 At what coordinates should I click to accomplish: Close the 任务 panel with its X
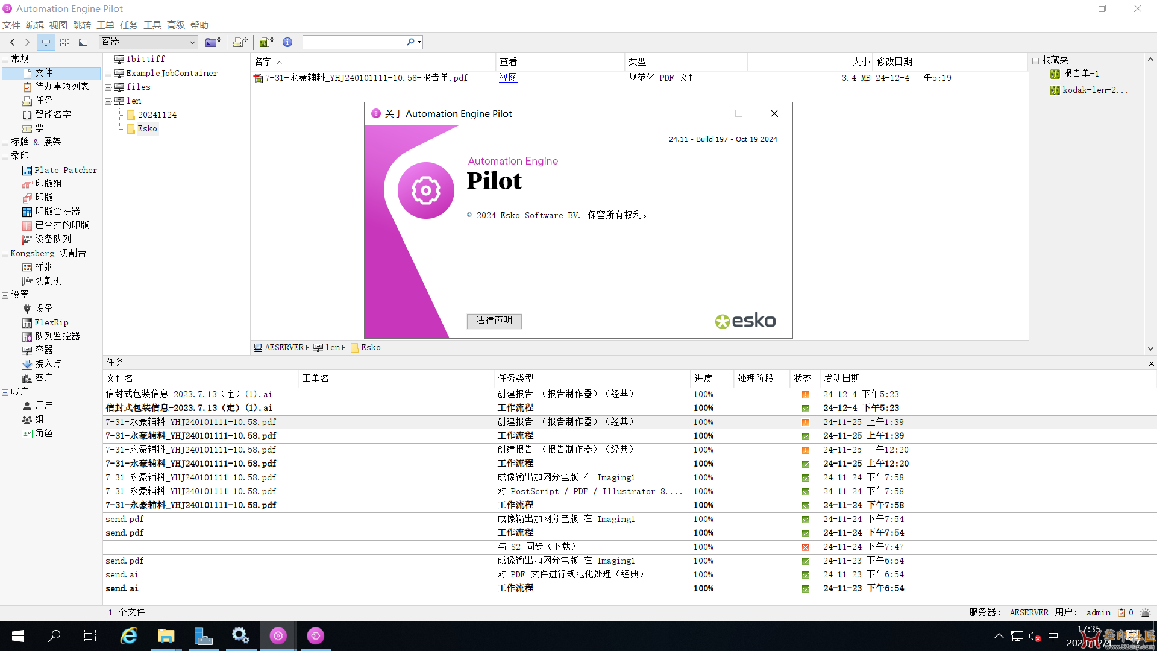click(1151, 363)
